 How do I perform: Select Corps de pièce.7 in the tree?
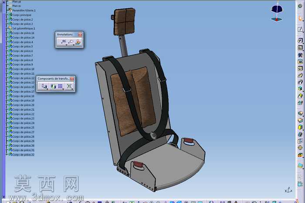[x=23, y=55]
